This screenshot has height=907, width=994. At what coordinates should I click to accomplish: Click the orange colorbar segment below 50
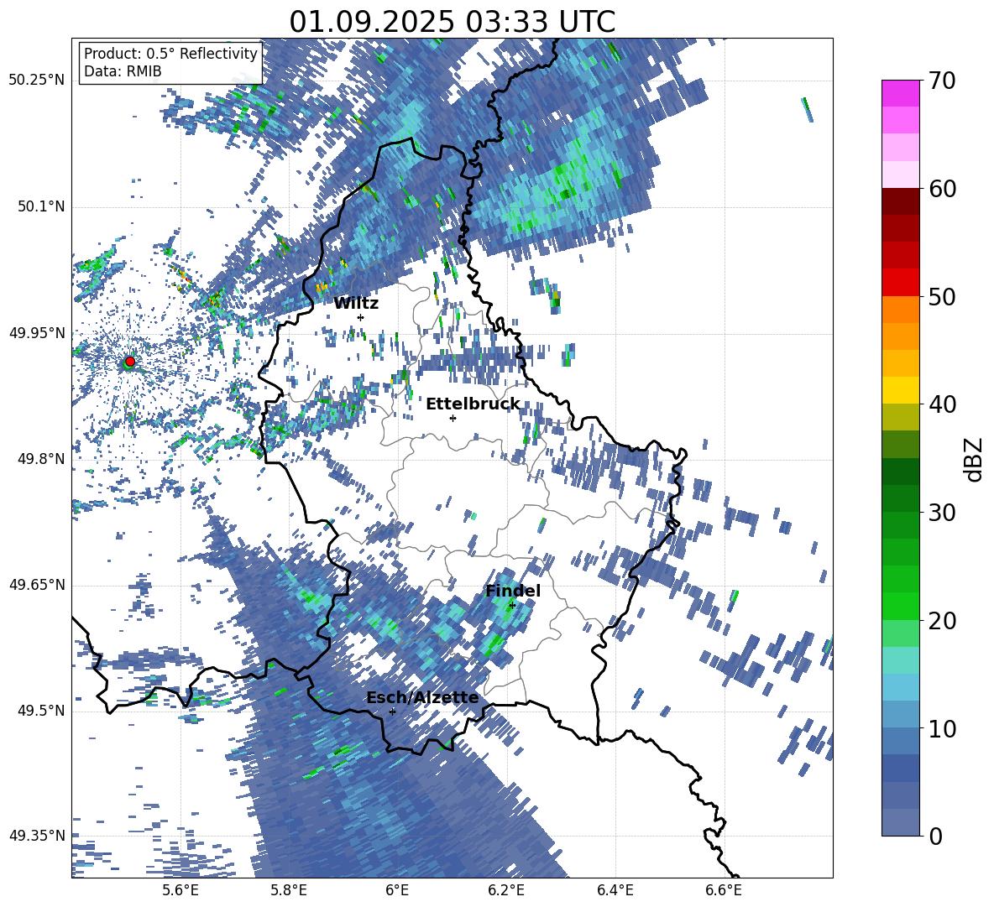pyautogui.click(x=900, y=309)
